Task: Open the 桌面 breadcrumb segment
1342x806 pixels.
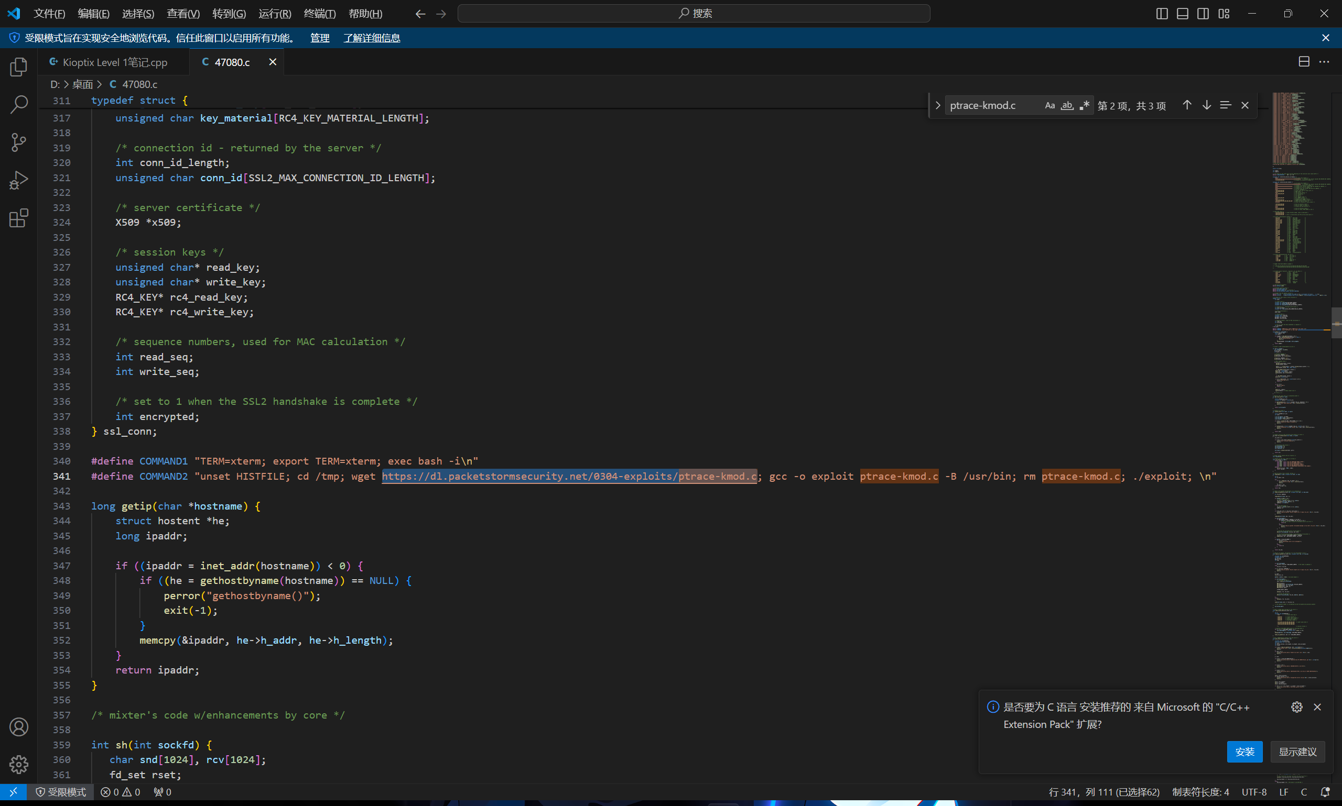Action: point(83,84)
